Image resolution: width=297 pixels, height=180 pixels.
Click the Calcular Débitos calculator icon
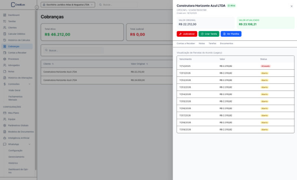pyautogui.click(x=4, y=34)
